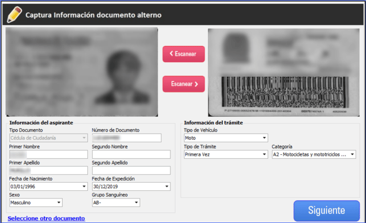Click the Segundo Nombre text field
Screen dimensions: 366x223
(x=131, y=154)
